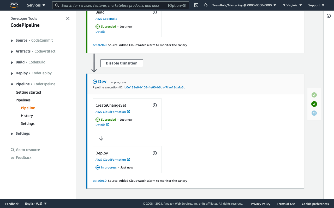Click the Dev stage title
Screen dimensions: 334x208
[x=102, y=82]
